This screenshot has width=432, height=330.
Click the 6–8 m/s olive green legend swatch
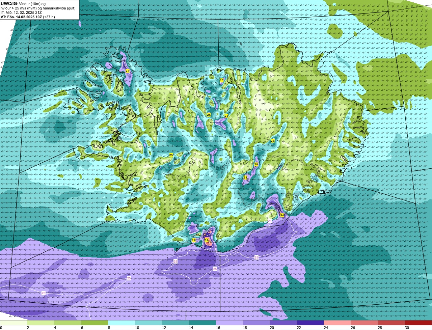tap(94, 323)
